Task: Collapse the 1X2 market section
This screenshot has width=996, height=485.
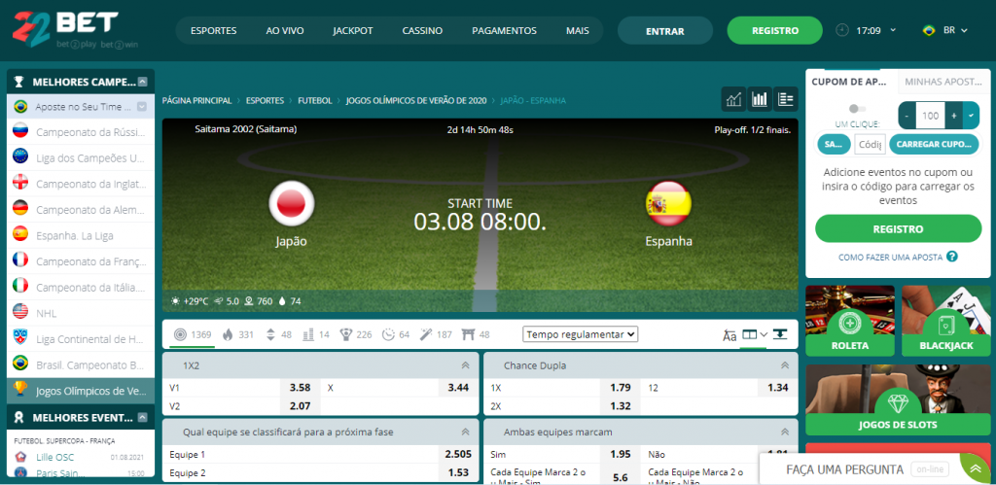Action: (465, 365)
